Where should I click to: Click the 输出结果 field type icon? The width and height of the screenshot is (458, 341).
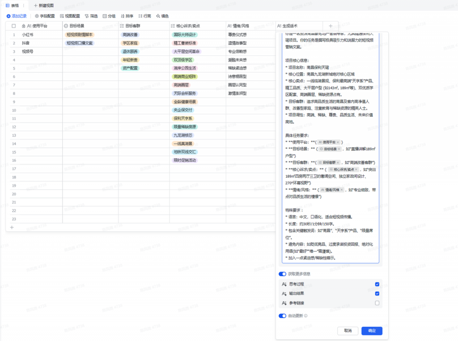coord(284,294)
